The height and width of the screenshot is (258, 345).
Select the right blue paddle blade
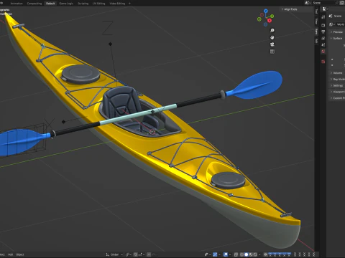pos(257,85)
